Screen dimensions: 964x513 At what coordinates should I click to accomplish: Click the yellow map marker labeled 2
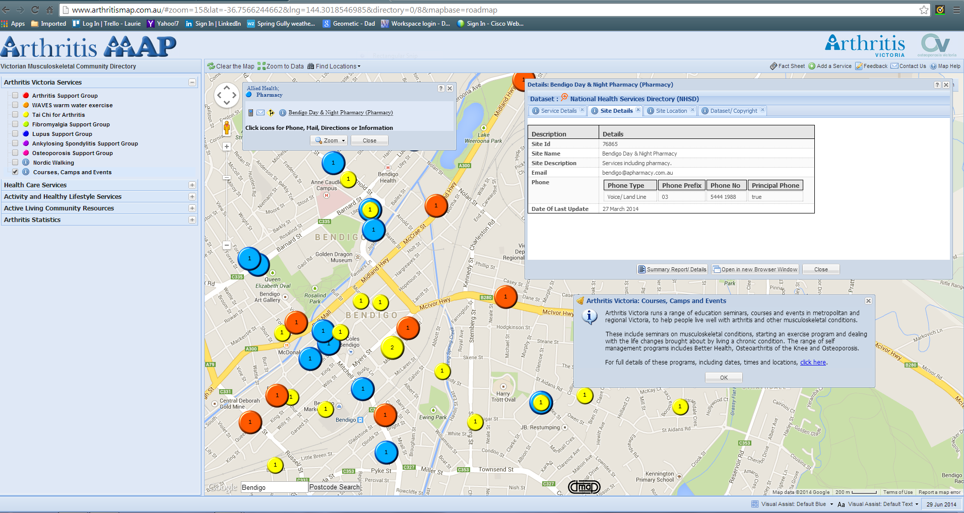392,347
